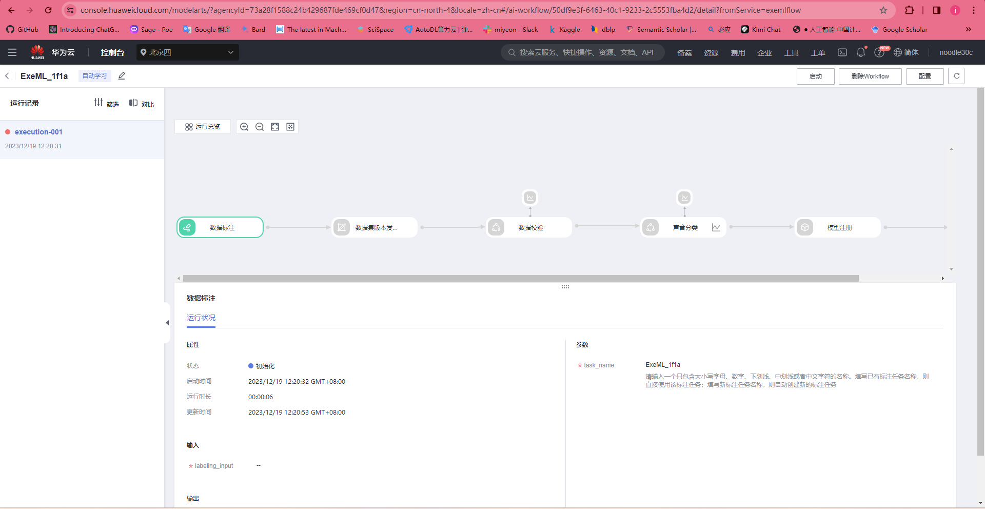Go back using the arrow beside ExeML_1f1a
The height and width of the screenshot is (509, 985).
(7, 76)
